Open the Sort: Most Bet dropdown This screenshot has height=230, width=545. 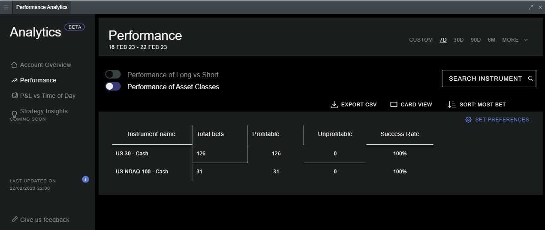click(x=476, y=105)
